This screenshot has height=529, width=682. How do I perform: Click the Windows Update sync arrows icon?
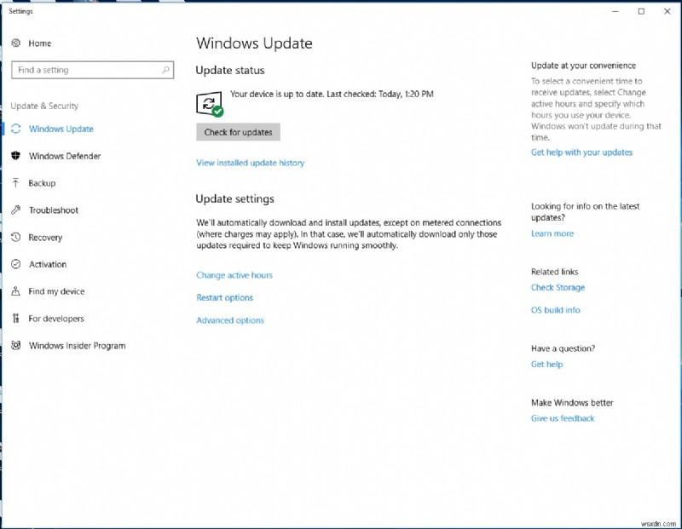(16, 129)
